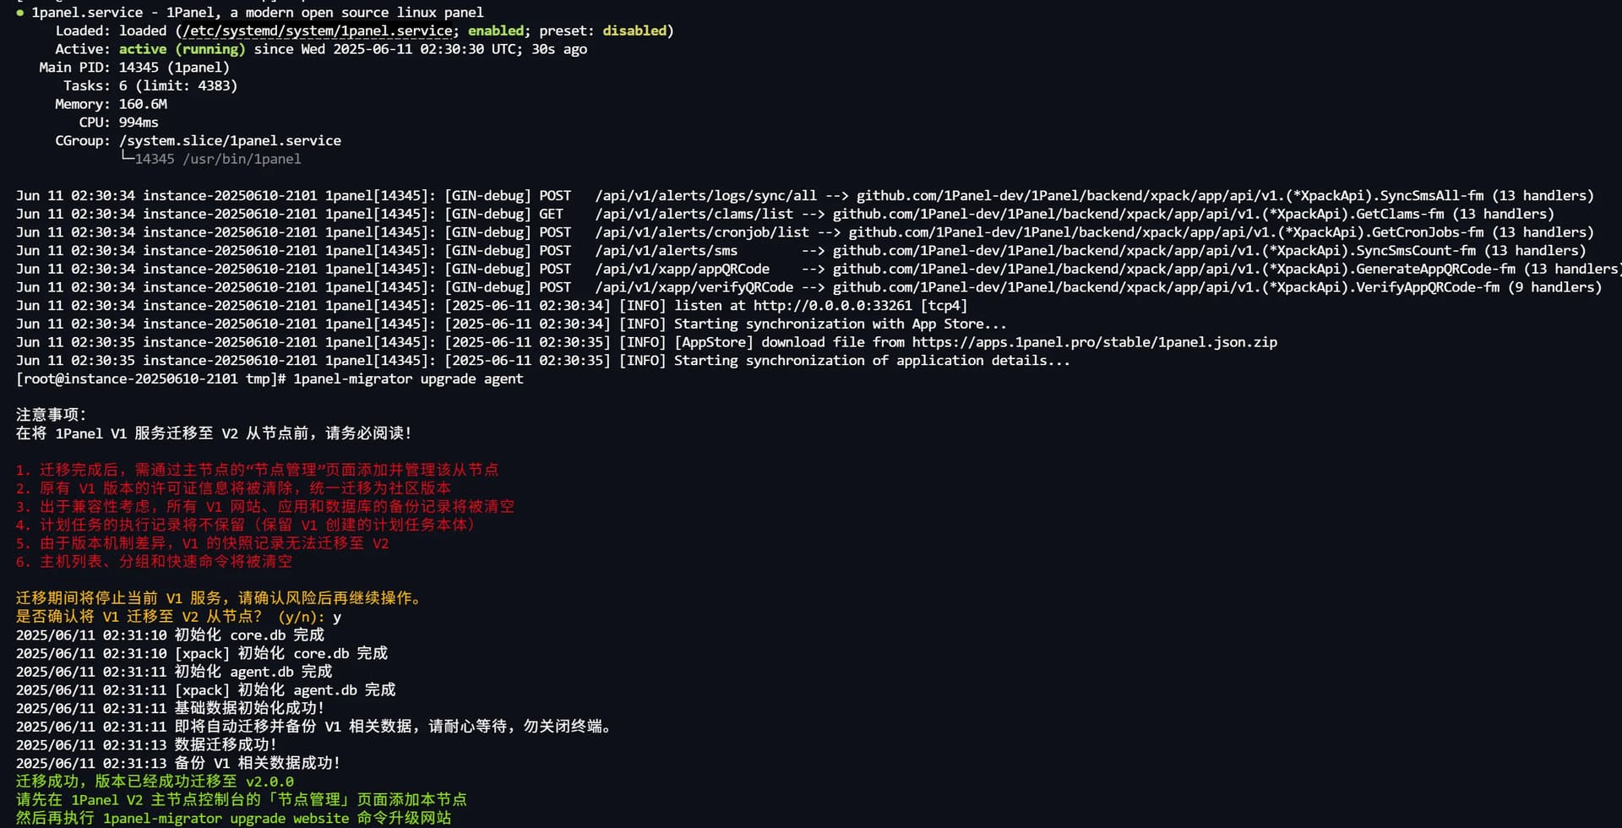
Task: Click the green status dot before 1panel.service
Action: (x=19, y=13)
